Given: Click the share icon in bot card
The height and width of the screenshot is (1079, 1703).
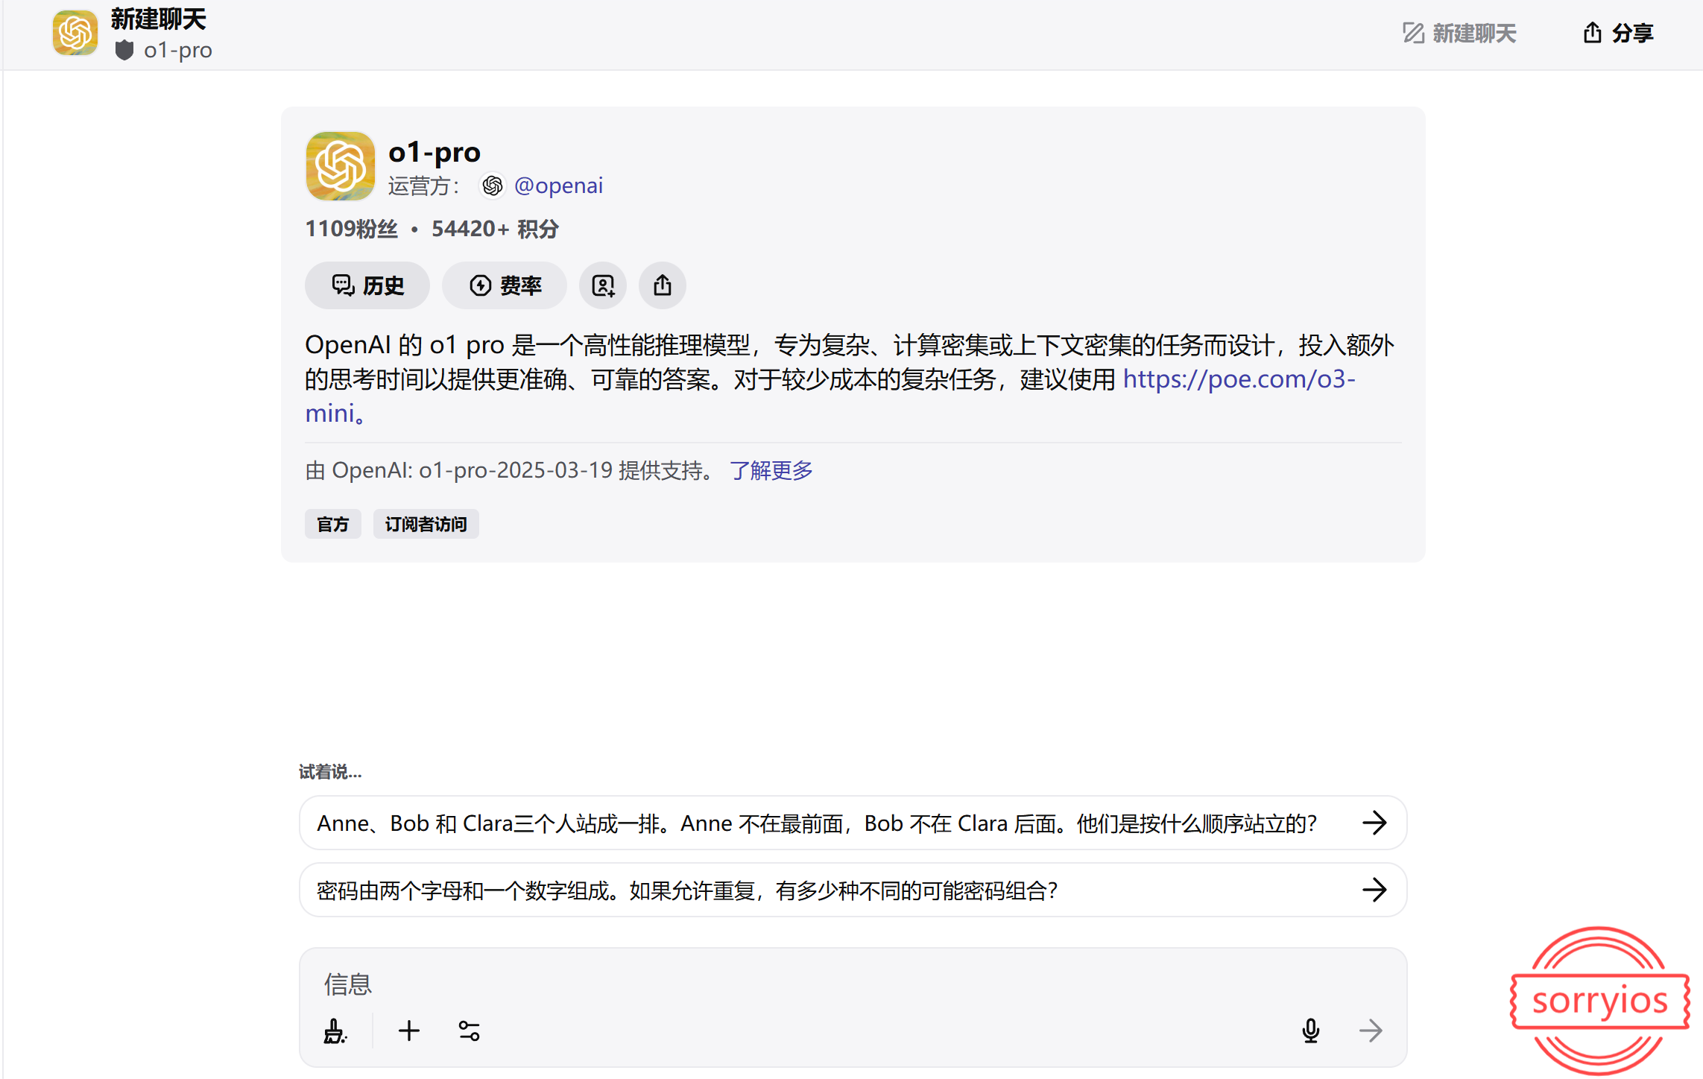Looking at the screenshot, I should 663,285.
